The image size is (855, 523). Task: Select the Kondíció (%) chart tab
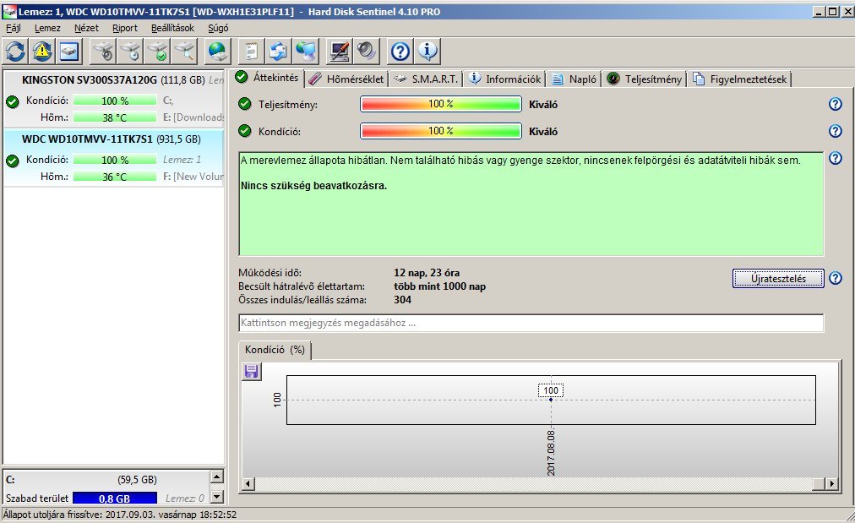(275, 350)
